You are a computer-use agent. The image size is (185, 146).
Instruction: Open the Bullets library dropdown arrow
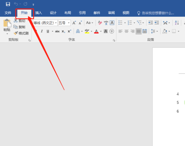tap(125, 23)
